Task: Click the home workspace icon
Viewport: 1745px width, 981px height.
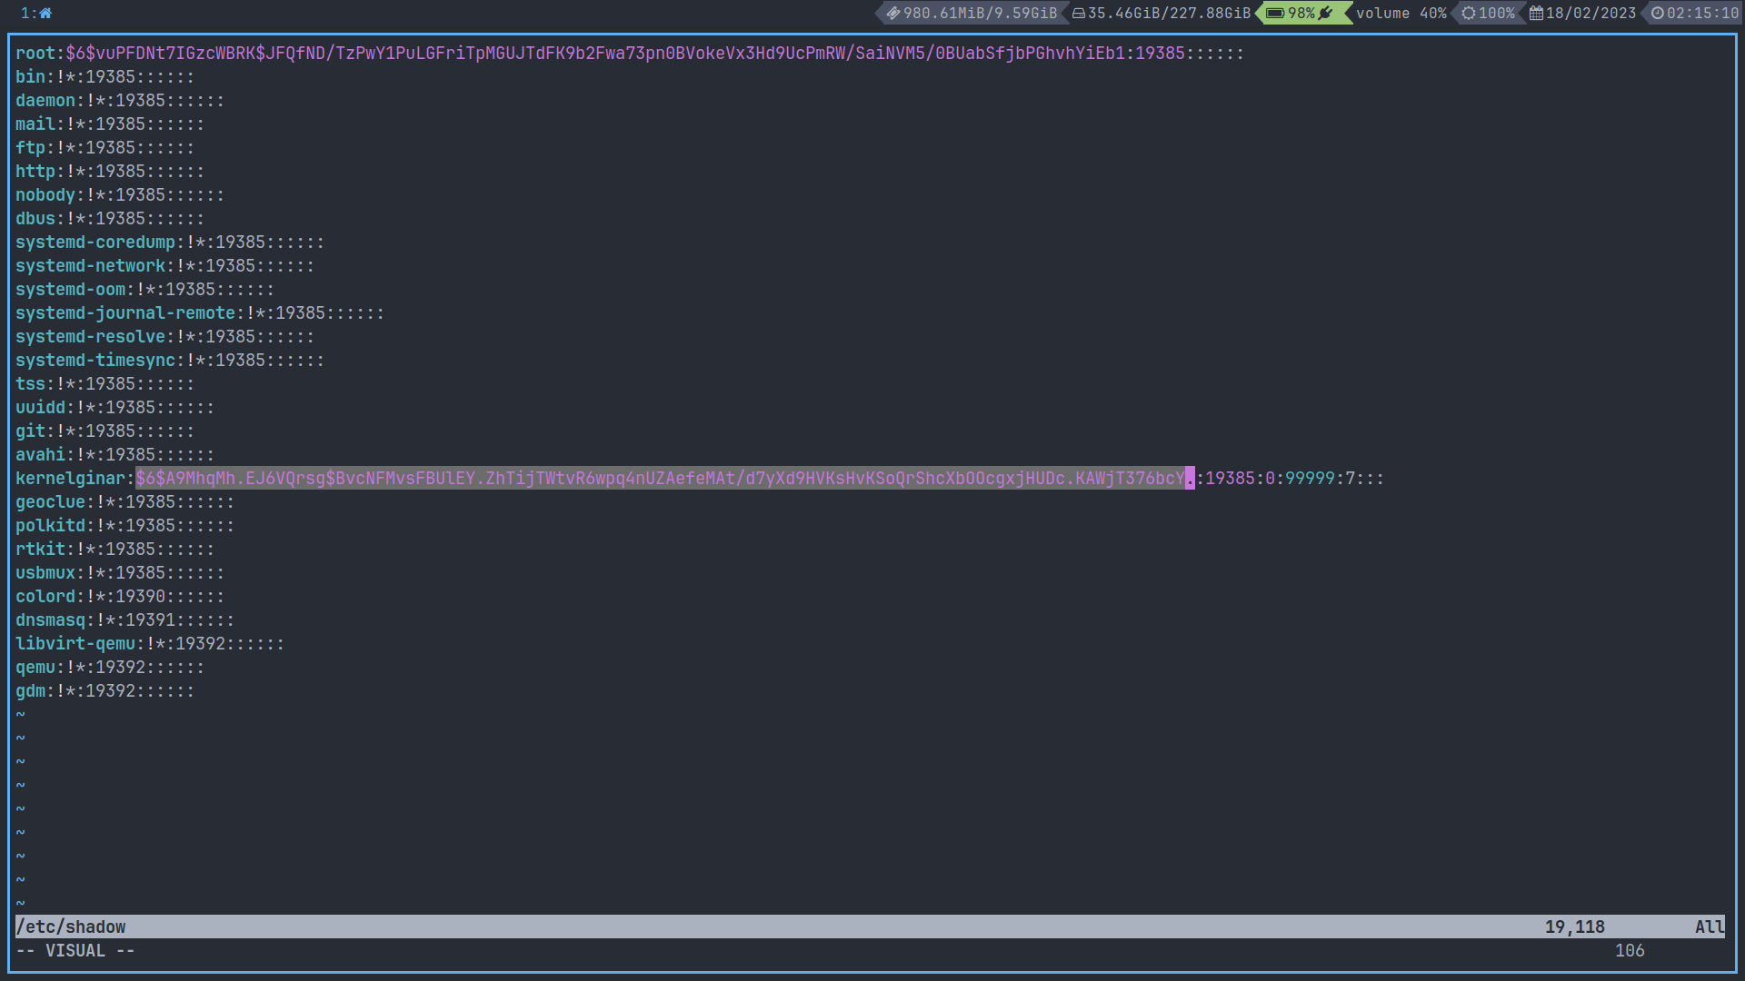Action: (45, 14)
